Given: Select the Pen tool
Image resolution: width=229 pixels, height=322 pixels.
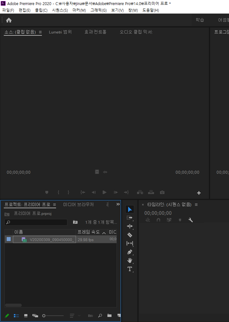Looking at the screenshot, I should (x=130, y=252).
